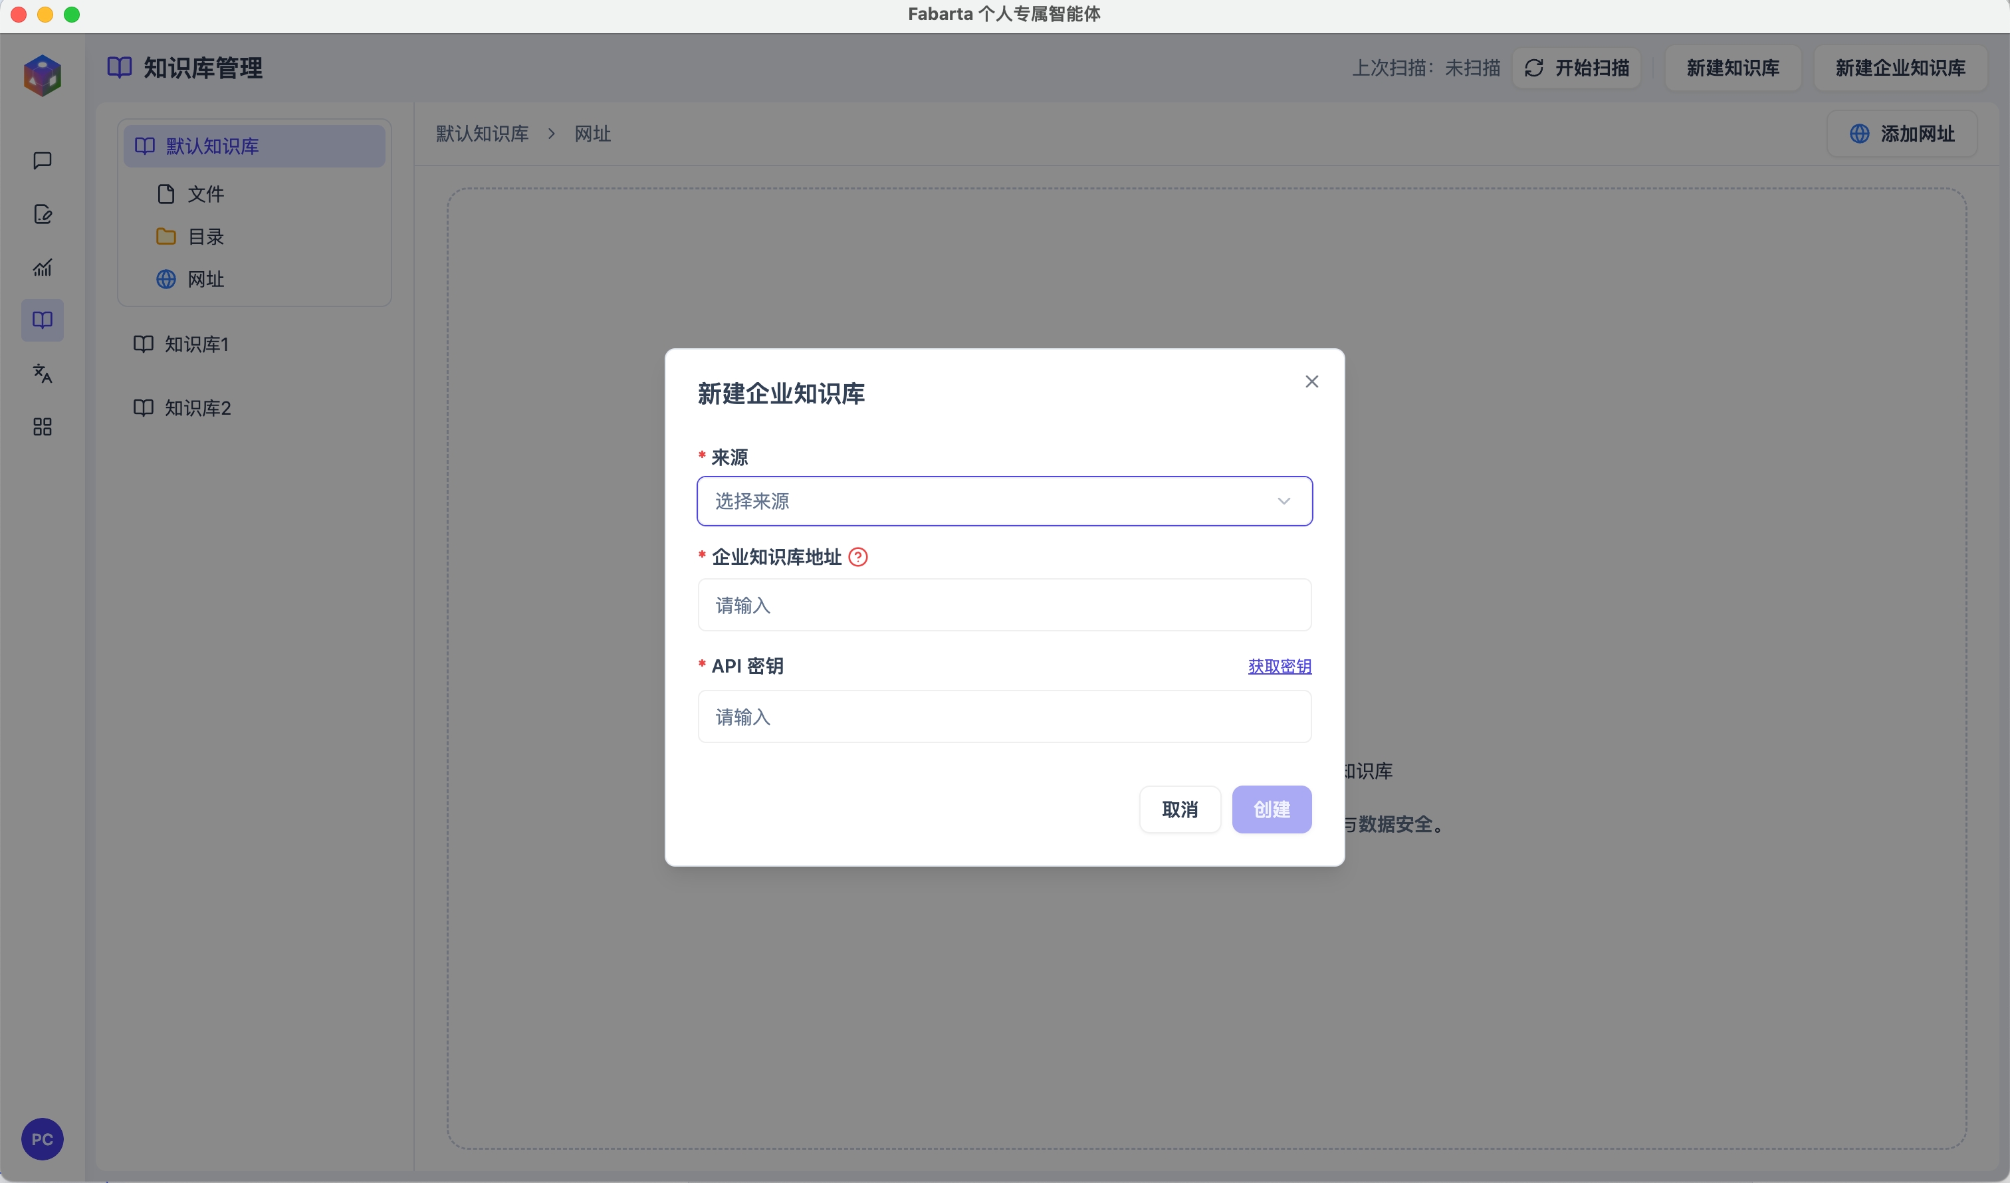
Task: Click the help icon beside 企业知识库地址
Action: pyautogui.click(x=857, y=557)
